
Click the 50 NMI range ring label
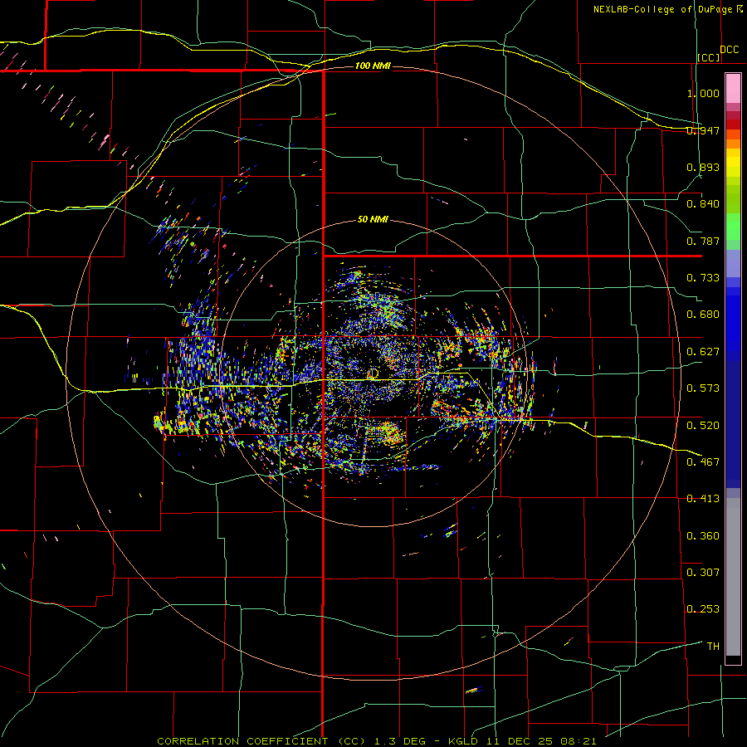373,220
